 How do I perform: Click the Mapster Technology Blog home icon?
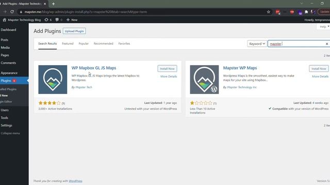5,20
